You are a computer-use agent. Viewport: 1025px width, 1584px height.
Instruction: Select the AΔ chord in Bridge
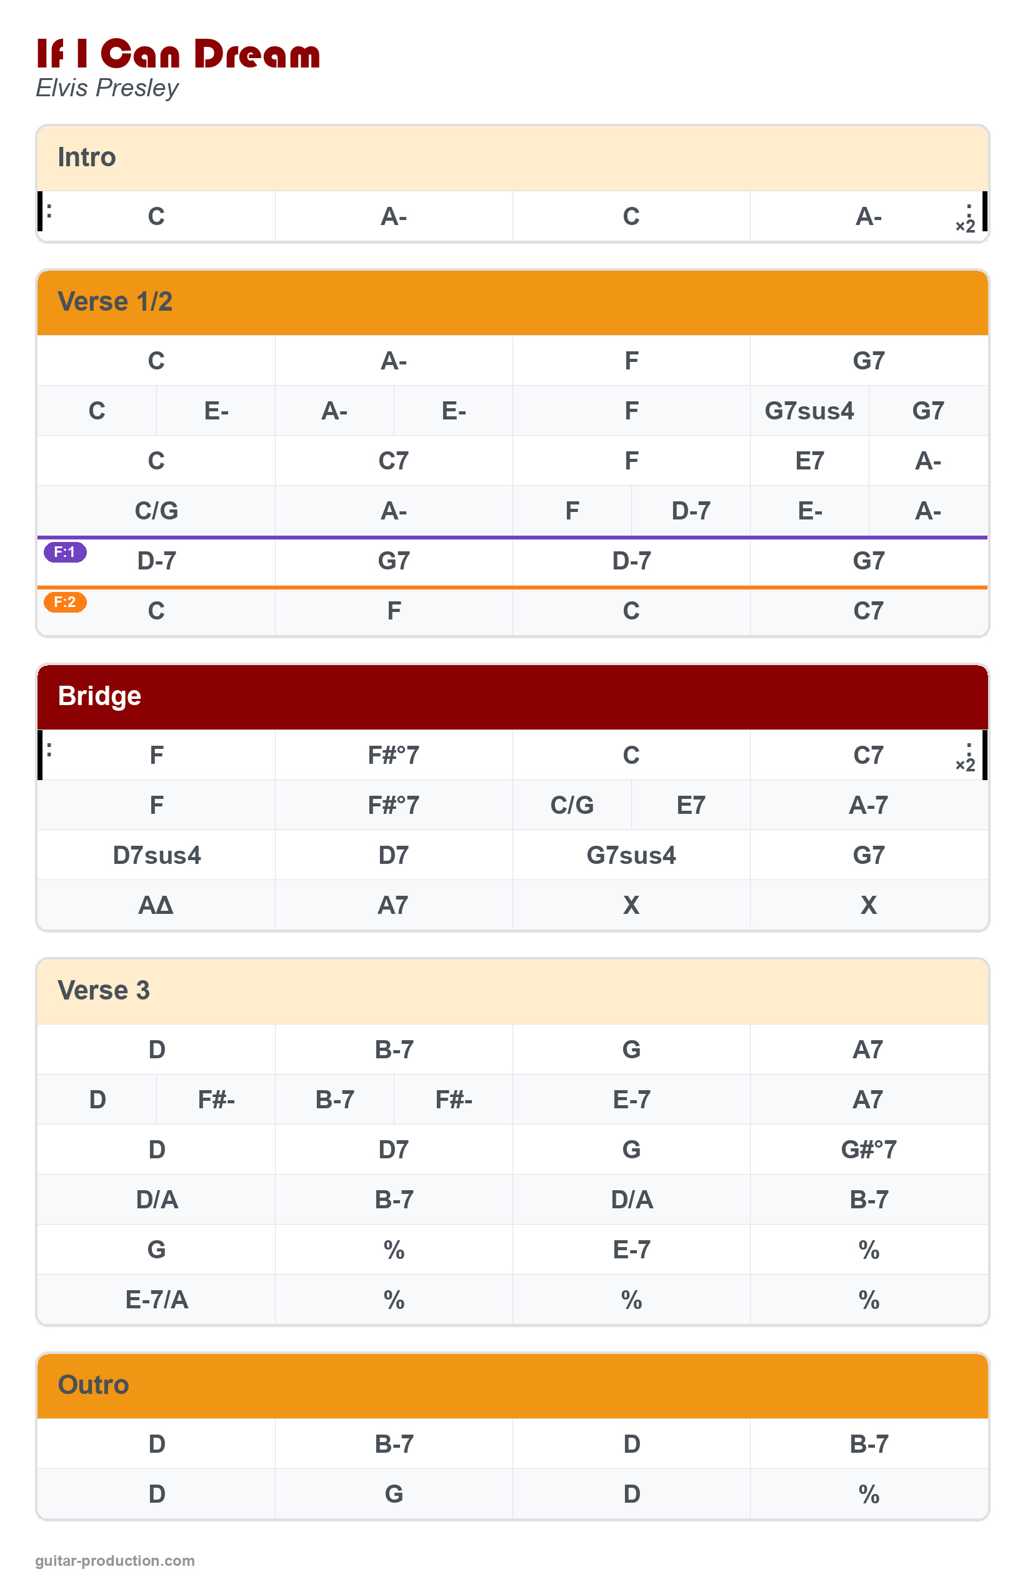(156, 905)
